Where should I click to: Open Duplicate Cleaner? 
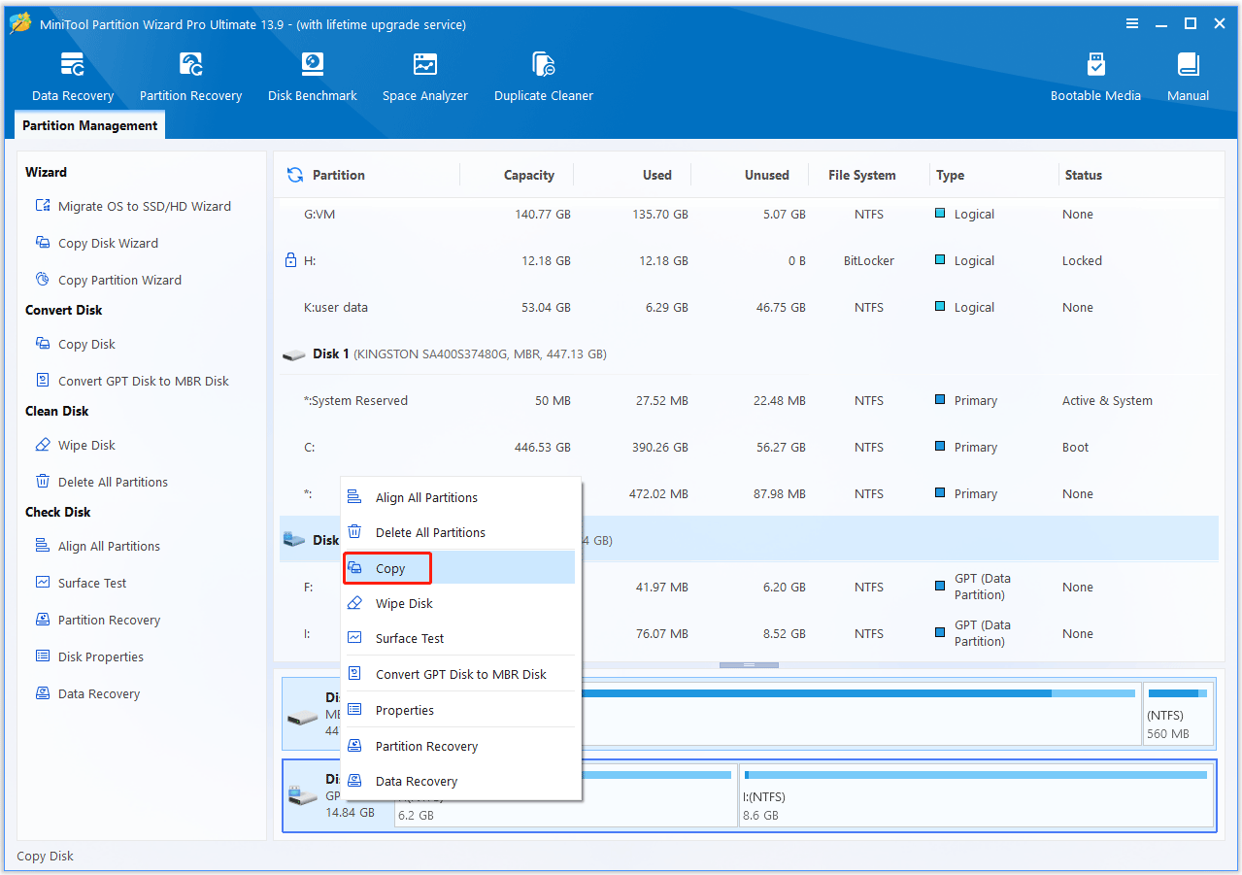click(x=544, y=77)
